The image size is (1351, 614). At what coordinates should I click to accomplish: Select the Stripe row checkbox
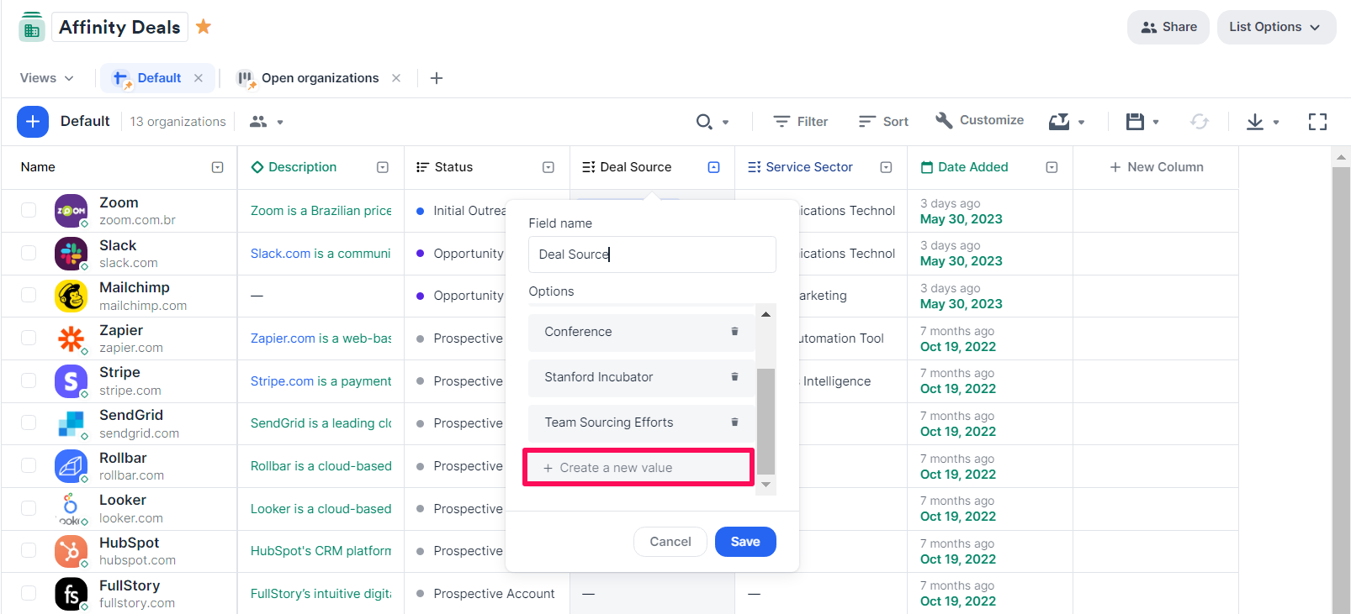point(29,380)
